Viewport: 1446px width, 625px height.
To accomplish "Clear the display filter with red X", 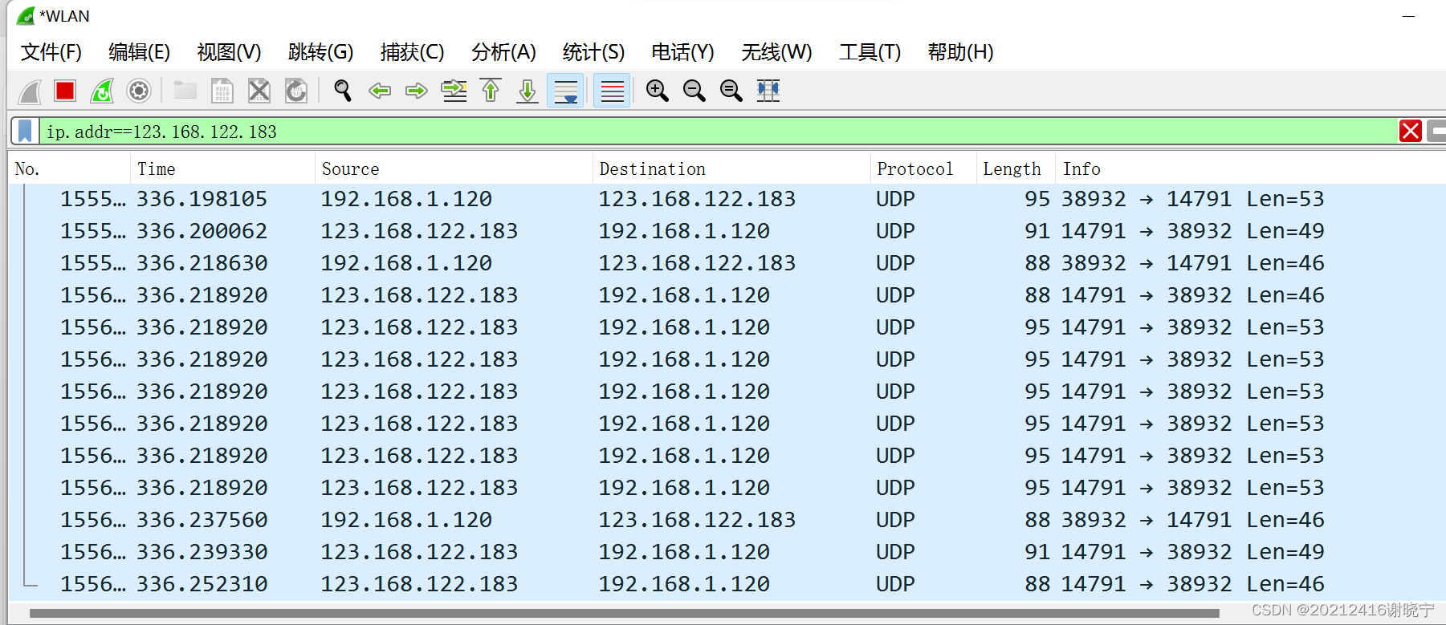I will click(1411, 131).
